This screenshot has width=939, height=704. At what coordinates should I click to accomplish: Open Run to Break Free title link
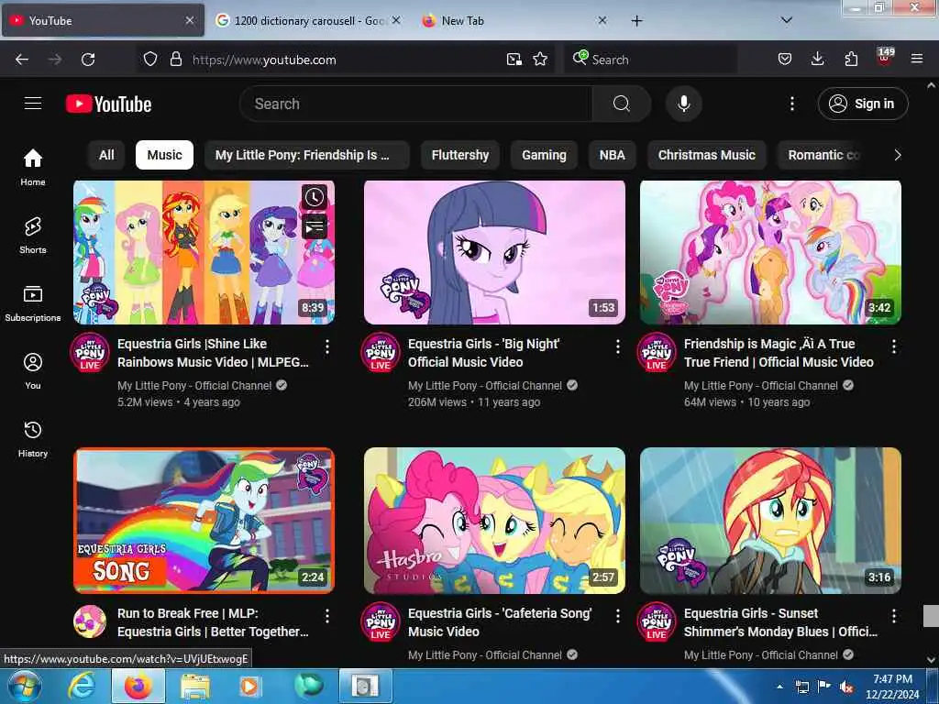tap(213, 622)
